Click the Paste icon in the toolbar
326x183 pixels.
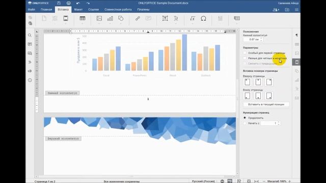[x=31, y=23]
